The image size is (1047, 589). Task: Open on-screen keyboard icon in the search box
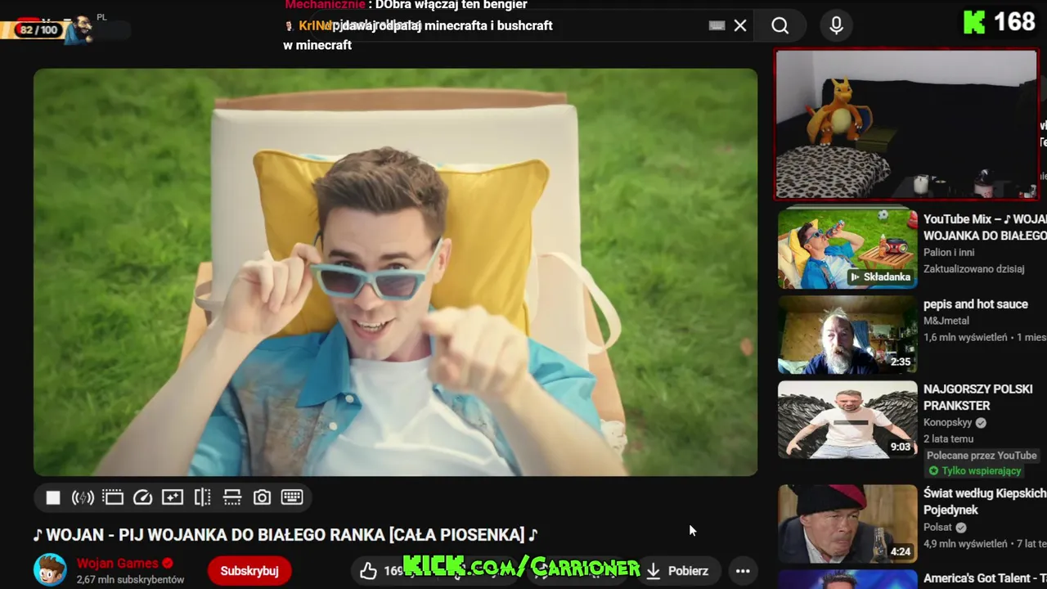(x=717, y=25)
